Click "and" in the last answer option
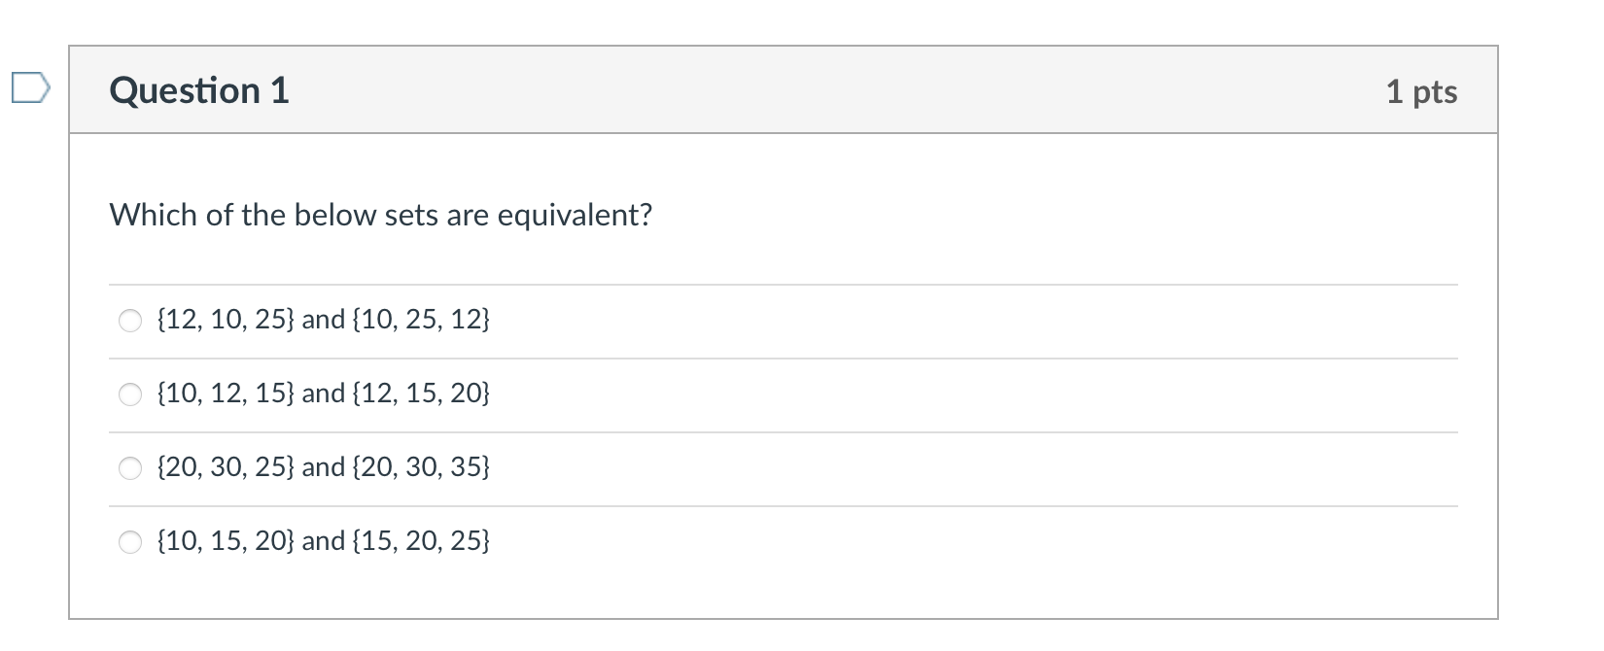Screen dimensions: 1604x651 click(324, 540)
